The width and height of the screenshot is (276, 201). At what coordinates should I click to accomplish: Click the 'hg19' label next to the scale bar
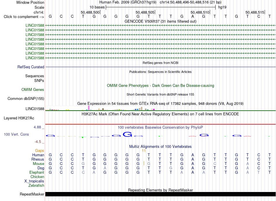point(222,7)
